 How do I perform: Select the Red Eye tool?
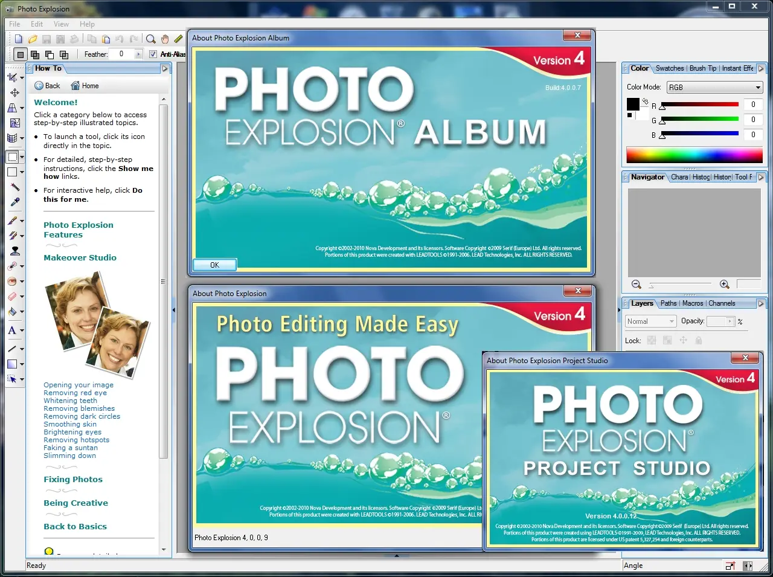click(x=12, y=281)
